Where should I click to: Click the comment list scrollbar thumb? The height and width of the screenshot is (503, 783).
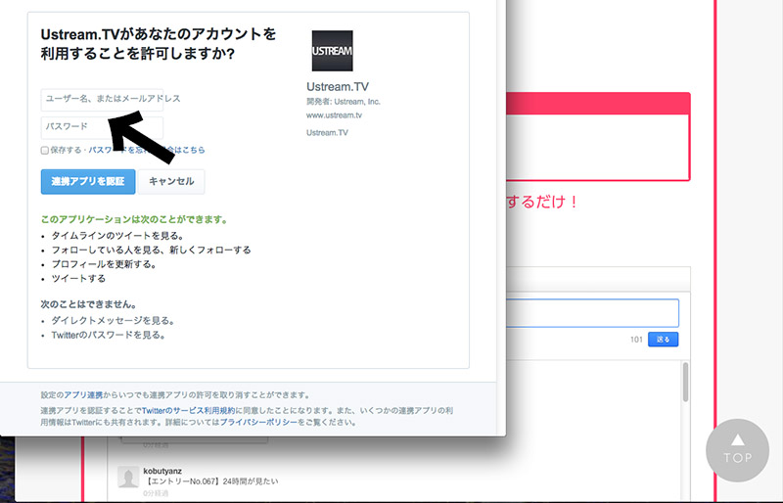(685, 382)
